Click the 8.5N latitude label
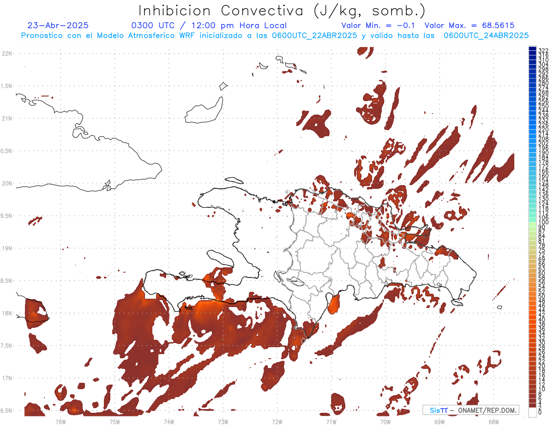 6,281
